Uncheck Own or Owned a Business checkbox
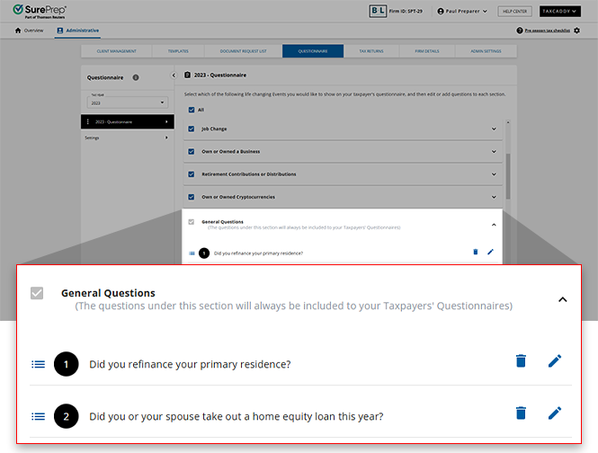598x453 pixels. coord(192,151)
